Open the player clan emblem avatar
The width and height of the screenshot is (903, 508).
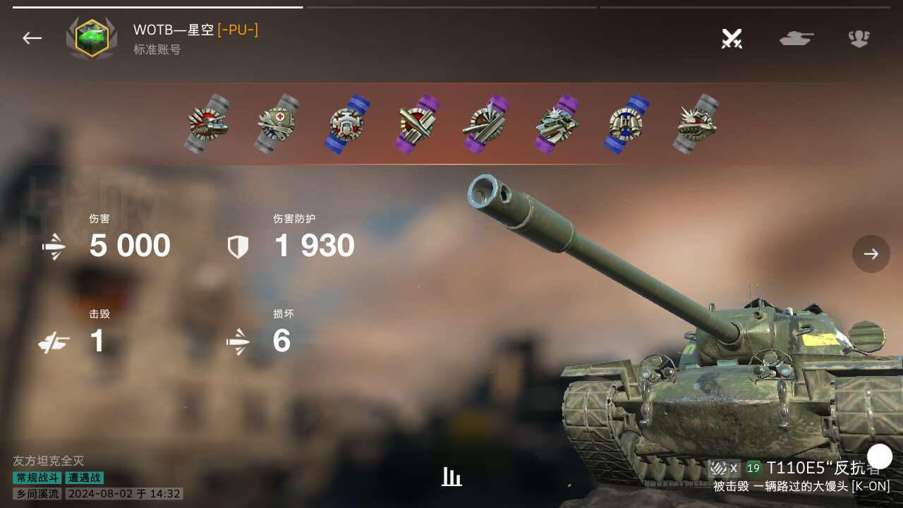pos(92,38)
